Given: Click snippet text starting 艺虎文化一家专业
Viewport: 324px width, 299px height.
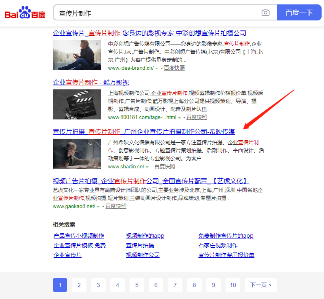Looking at the screenshot, I should 158,194.
